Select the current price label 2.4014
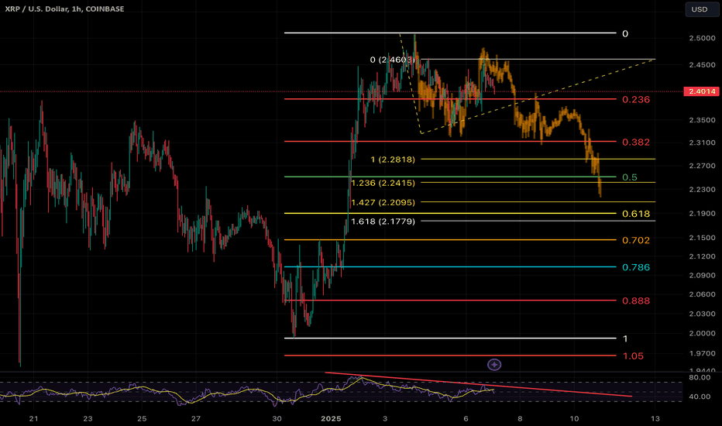Viewport: 722px width, 426px height. [701, 91]
